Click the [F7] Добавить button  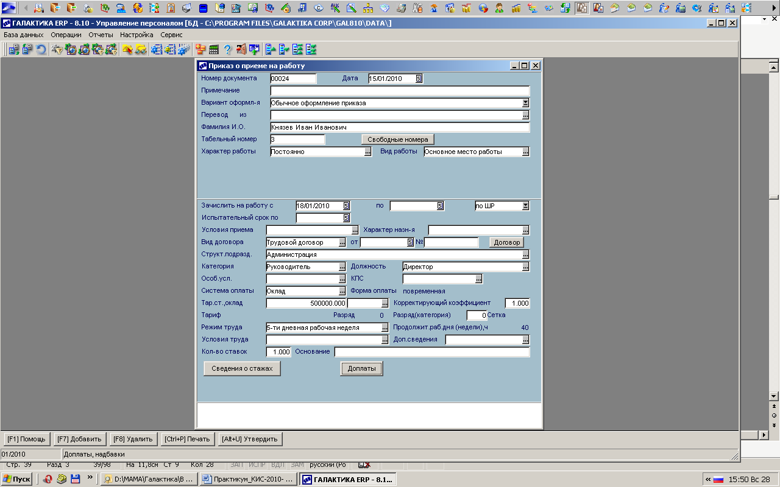pyautogui.click(x=80, y=439)
